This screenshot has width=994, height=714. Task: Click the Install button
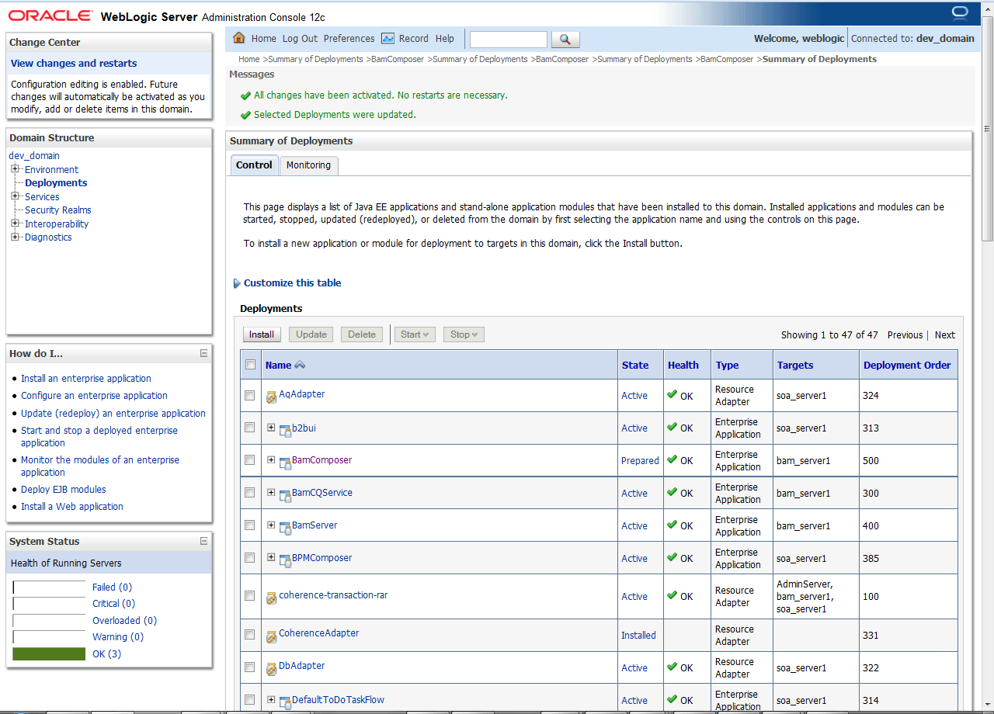262,334
